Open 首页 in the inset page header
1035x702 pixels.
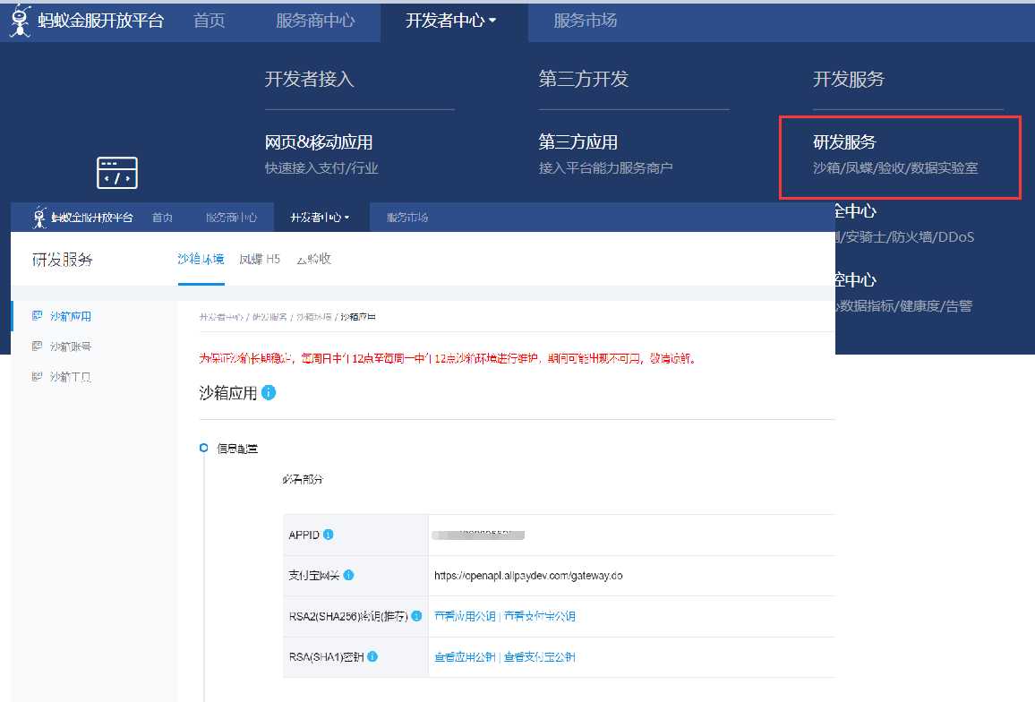click(x=162, y=218)
